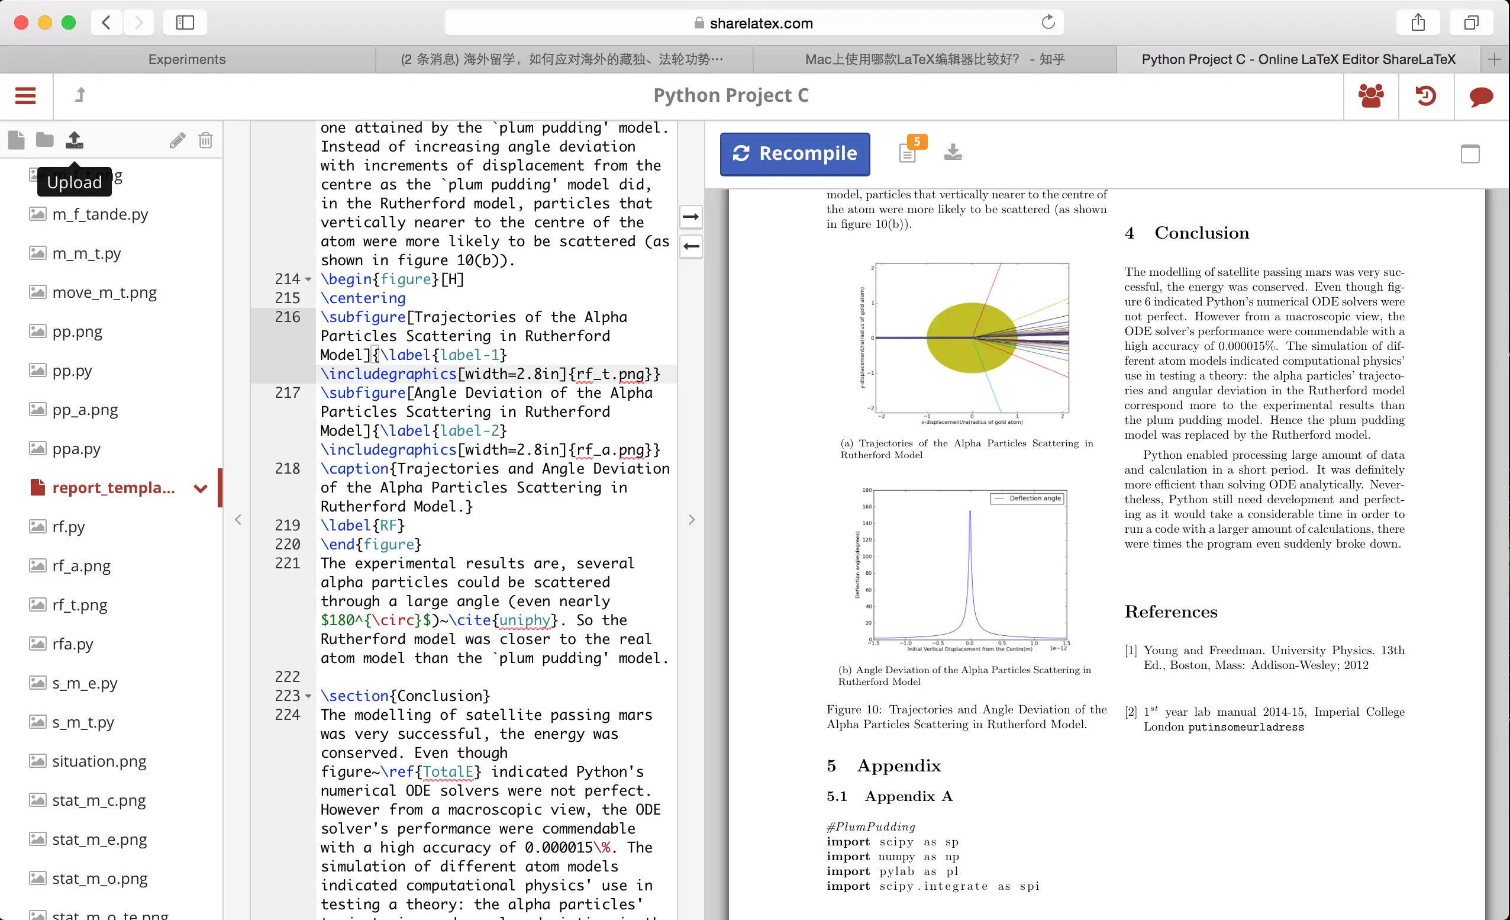Click the delete file icon in sidebar
The height and width of the screenshot is (920, 1510).
205,139
